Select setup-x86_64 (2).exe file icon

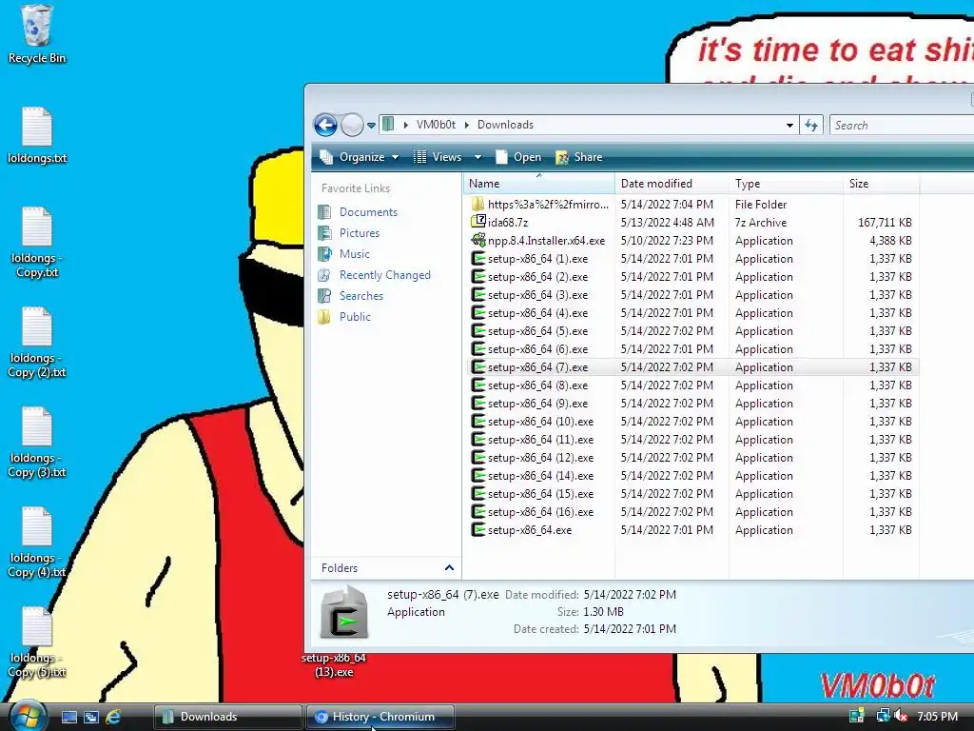(x=477, y=276)
